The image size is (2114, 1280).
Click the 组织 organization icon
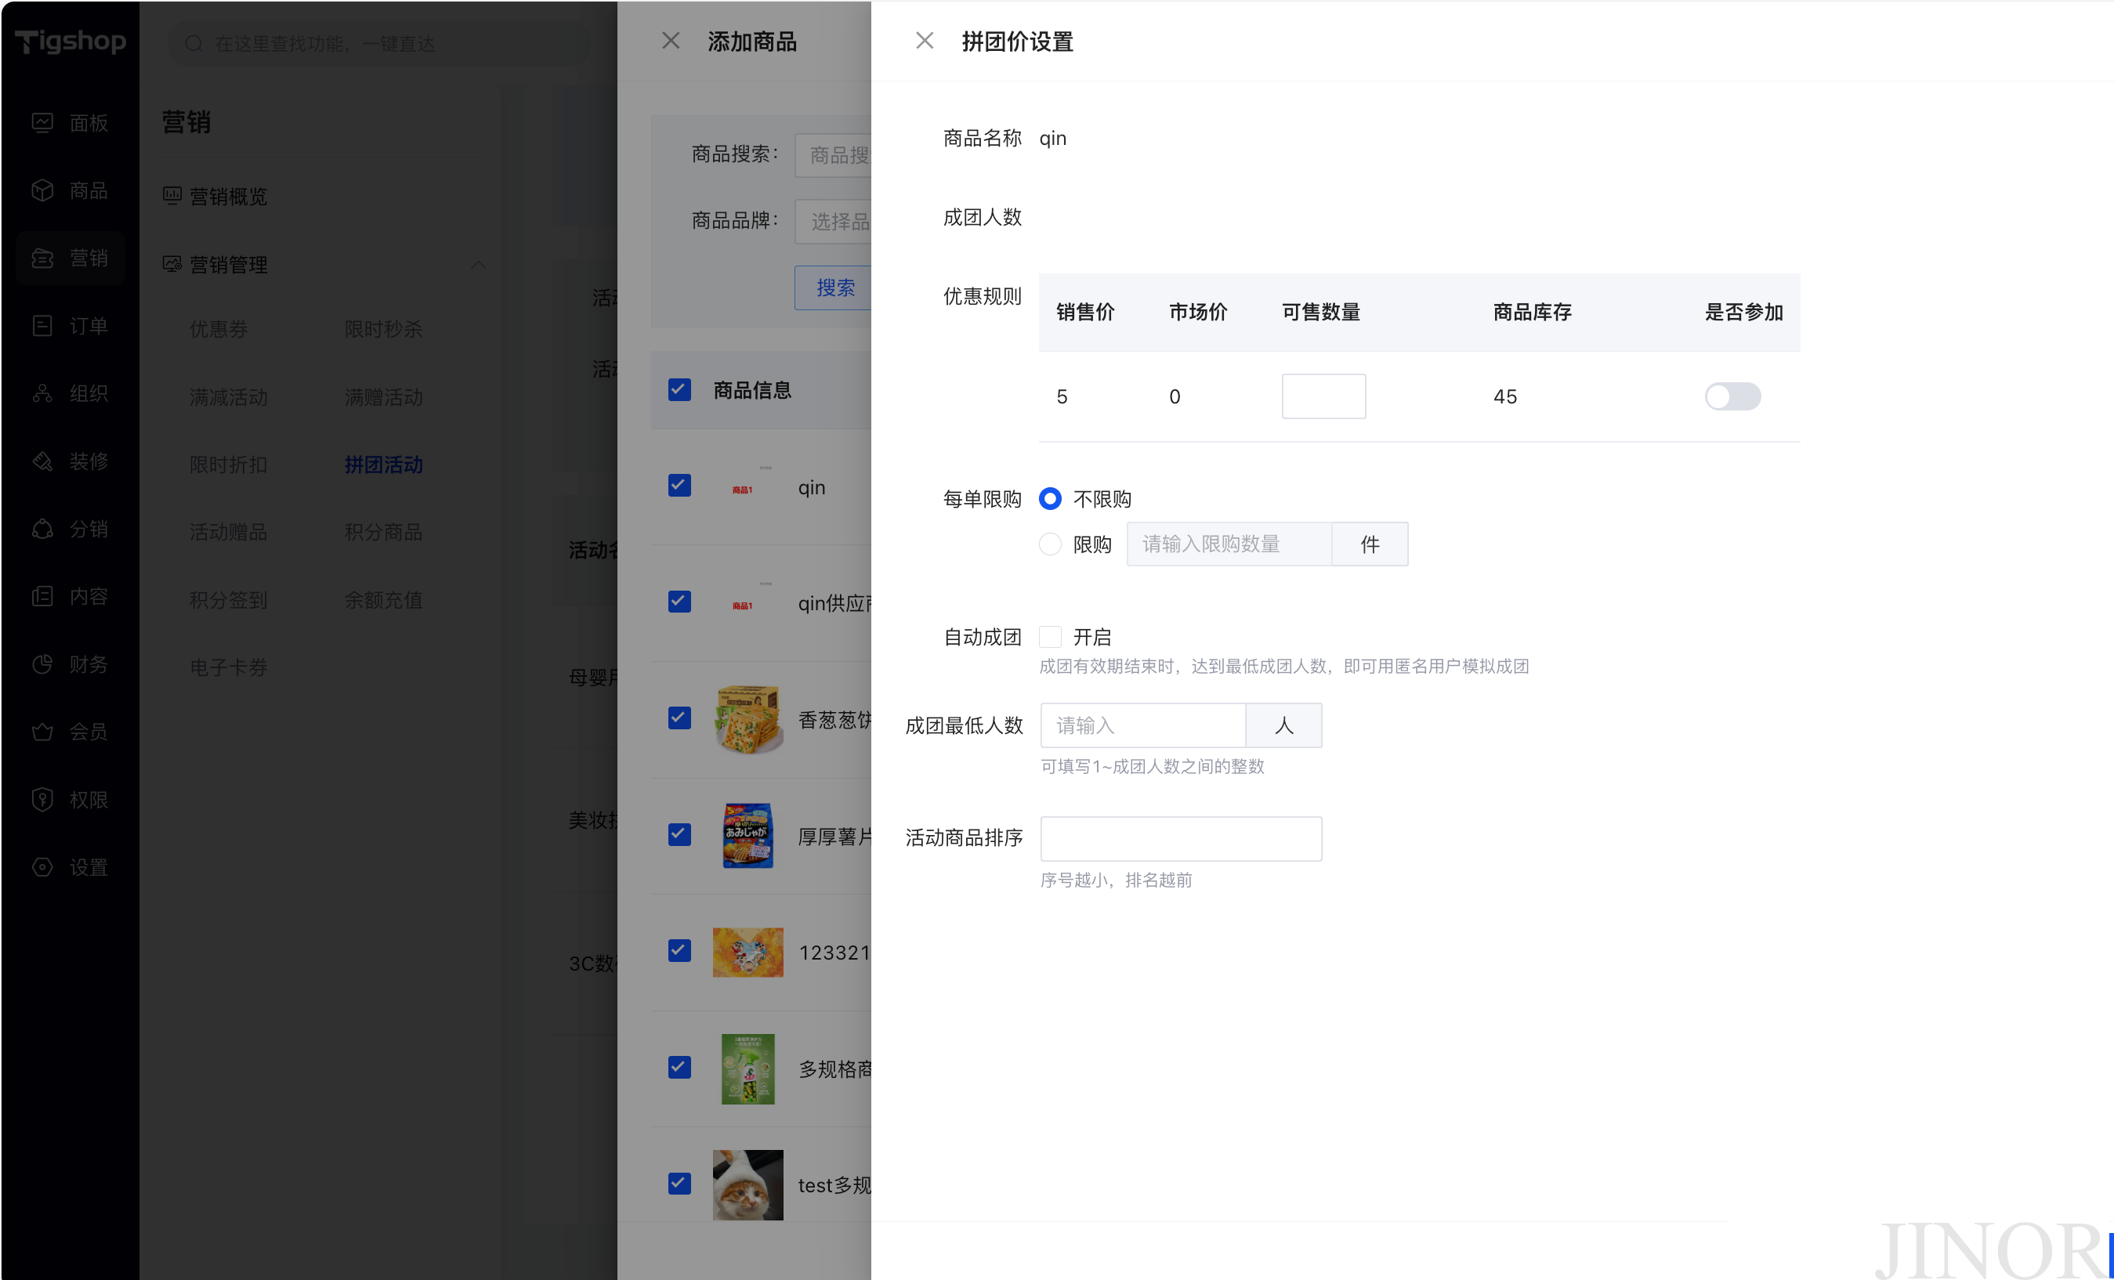pos(43,394)
